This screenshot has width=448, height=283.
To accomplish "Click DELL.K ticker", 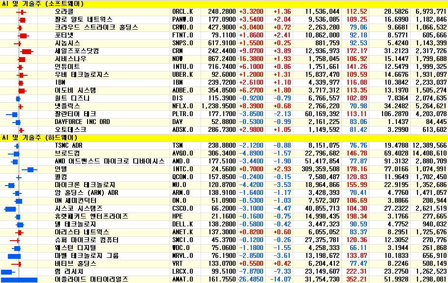I will click(x=182, y=224).
